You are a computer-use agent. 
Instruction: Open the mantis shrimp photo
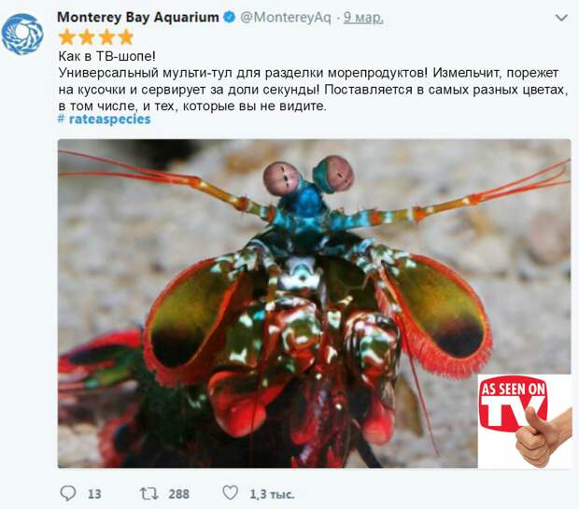click(x=314, y=304)
